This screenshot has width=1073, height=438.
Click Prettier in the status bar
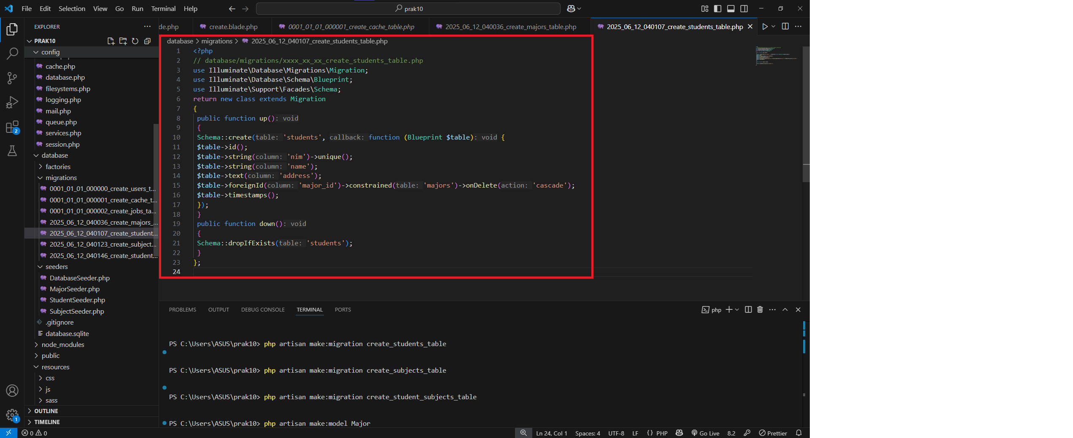coord(774,433)
